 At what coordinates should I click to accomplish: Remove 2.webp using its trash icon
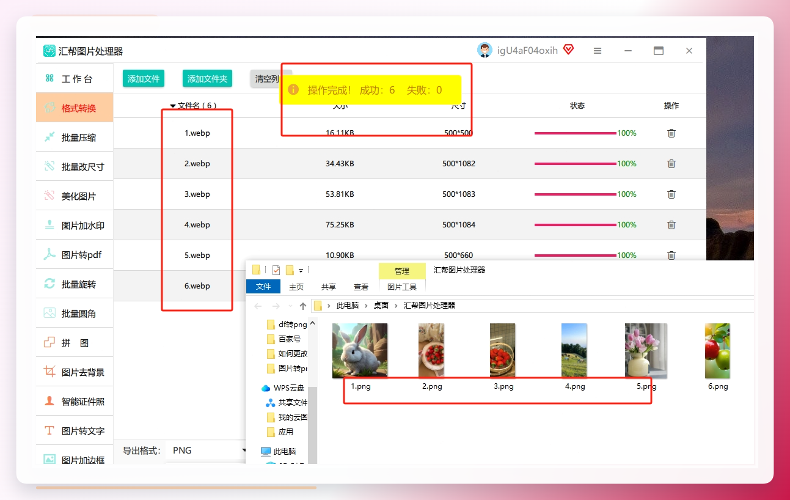[671, 163]
